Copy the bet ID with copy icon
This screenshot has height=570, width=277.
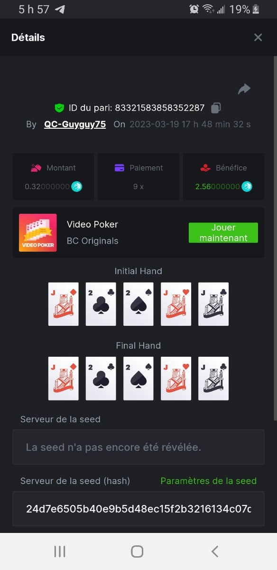[216, 108]
